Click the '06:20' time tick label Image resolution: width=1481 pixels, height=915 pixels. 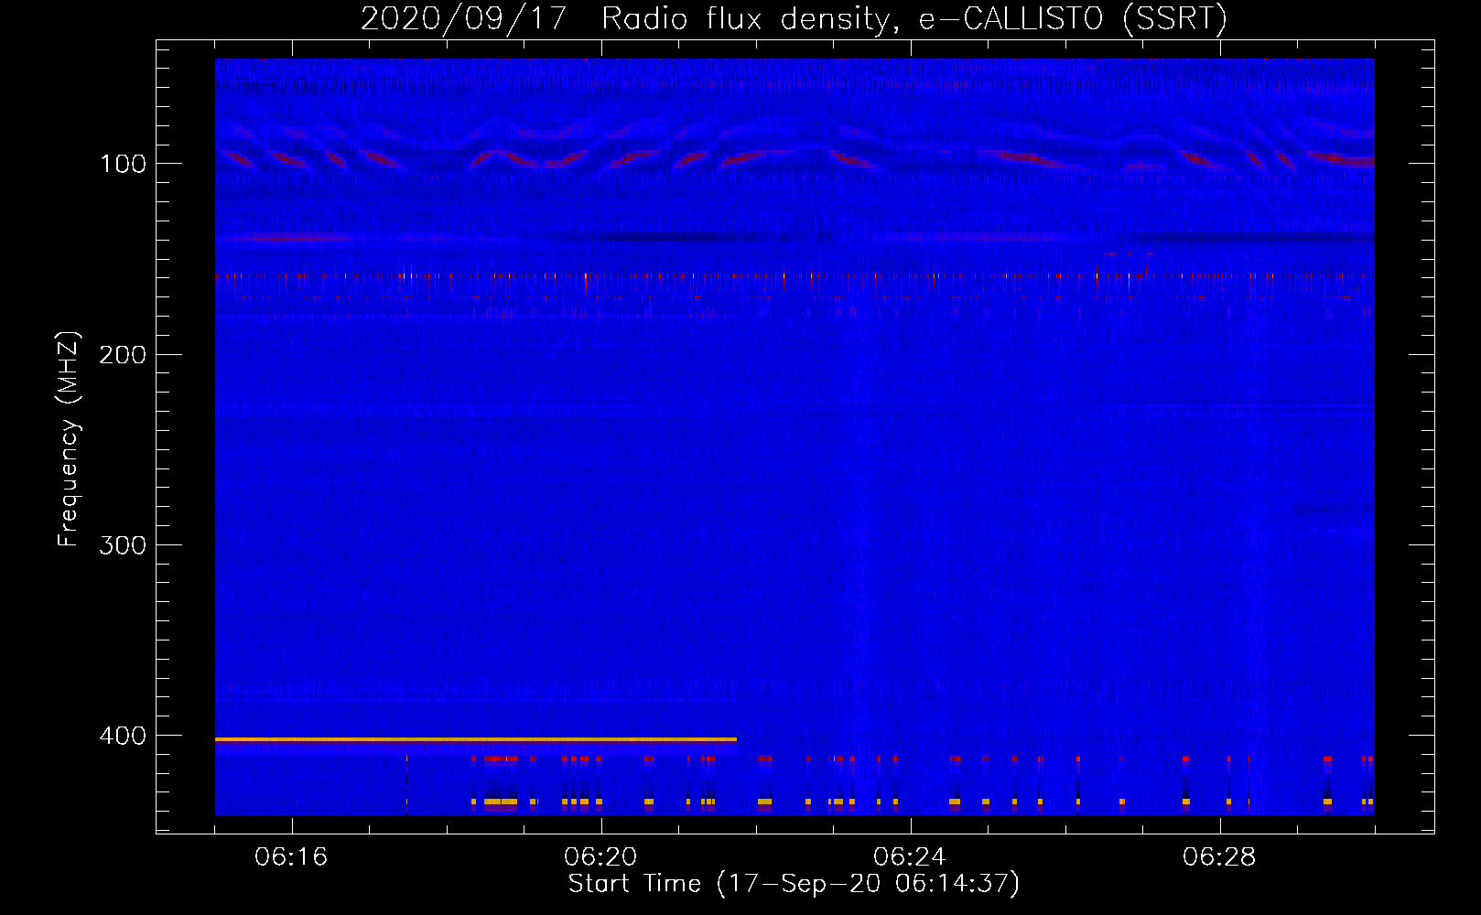coord(600,856)
